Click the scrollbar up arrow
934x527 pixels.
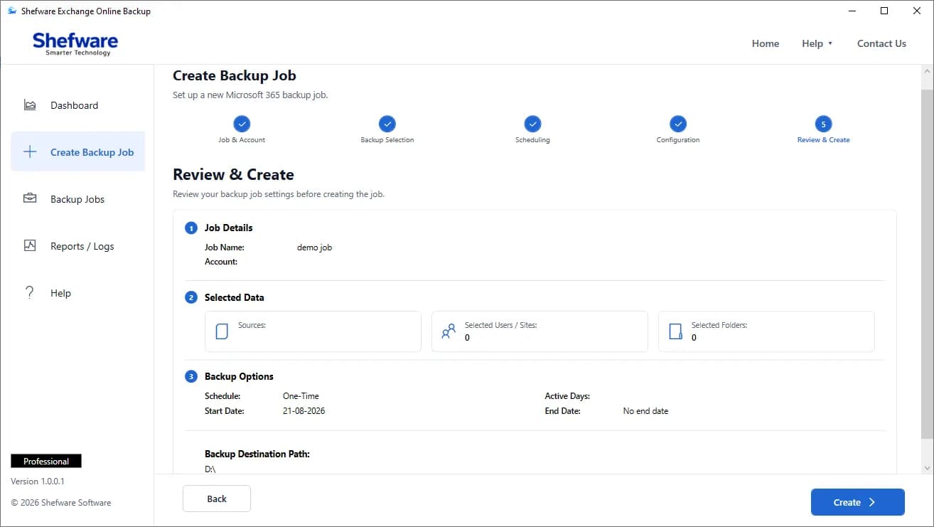coord(927,72)
